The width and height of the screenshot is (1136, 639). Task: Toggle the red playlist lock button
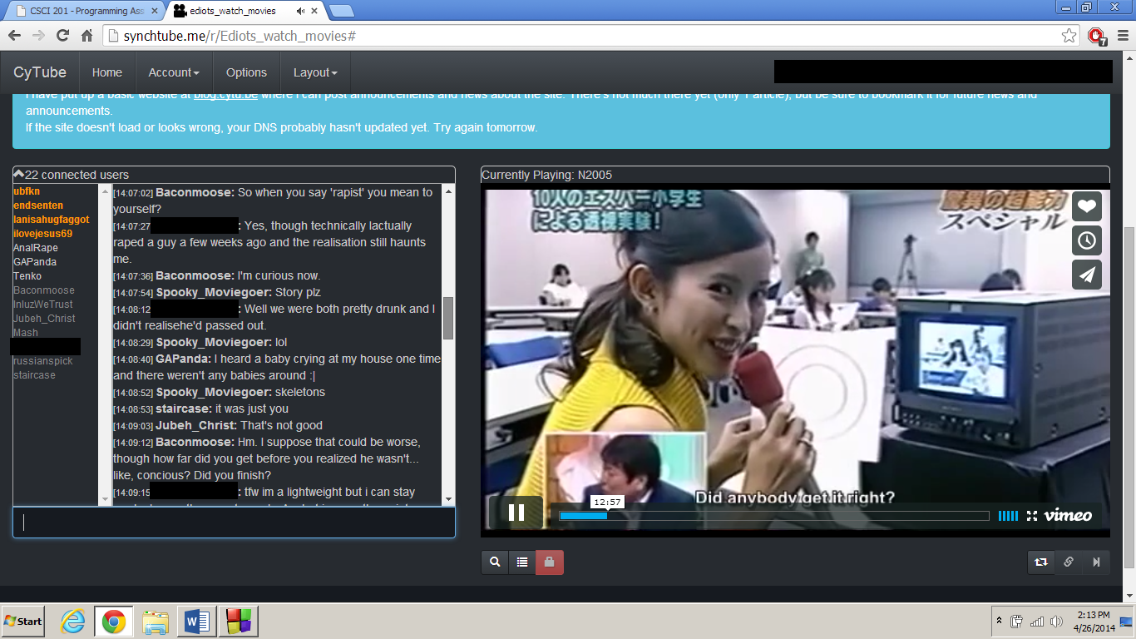pyautogui.click(x=550, y=562)
